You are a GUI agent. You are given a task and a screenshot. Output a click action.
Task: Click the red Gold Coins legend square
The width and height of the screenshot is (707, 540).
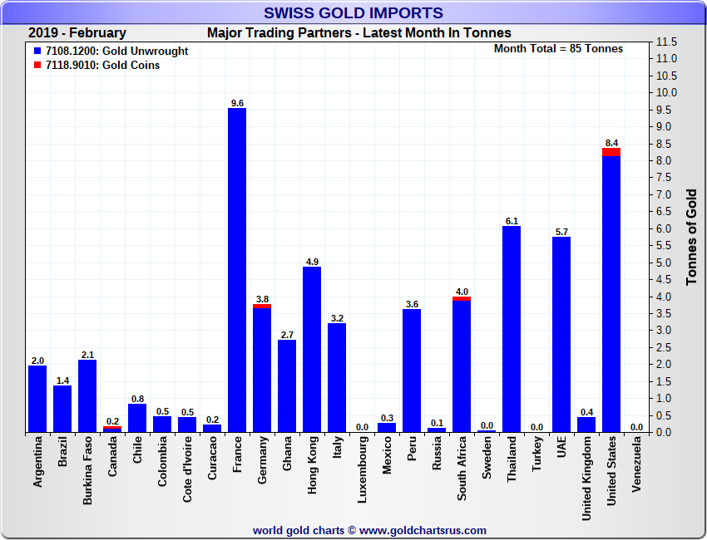point(37,66)
